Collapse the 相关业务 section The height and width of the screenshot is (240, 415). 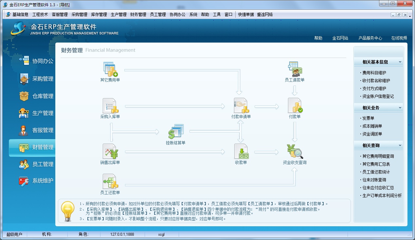point(400,108)
